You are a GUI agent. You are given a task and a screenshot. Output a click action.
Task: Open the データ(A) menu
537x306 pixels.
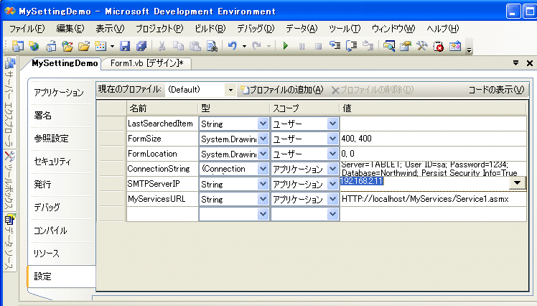click(x=302, y=29)
